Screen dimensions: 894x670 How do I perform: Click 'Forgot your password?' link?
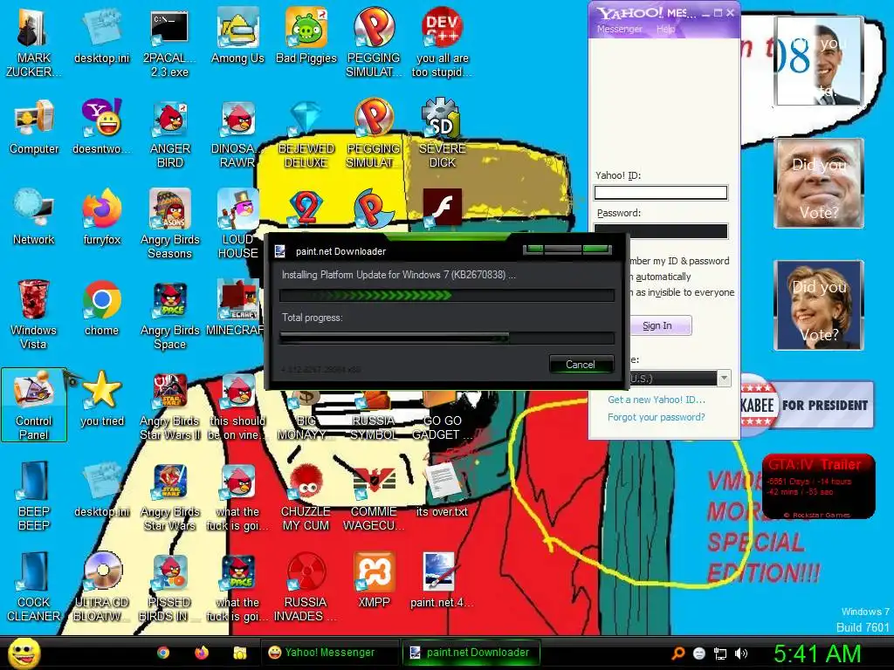coord(657,417)
